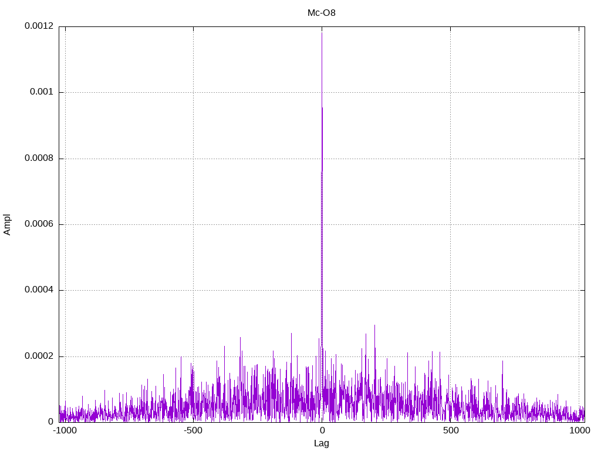This screenshot has width=601, height=451.
Task: Click the 0.001 y-axis tick label
Action: (x=41, y=92)
